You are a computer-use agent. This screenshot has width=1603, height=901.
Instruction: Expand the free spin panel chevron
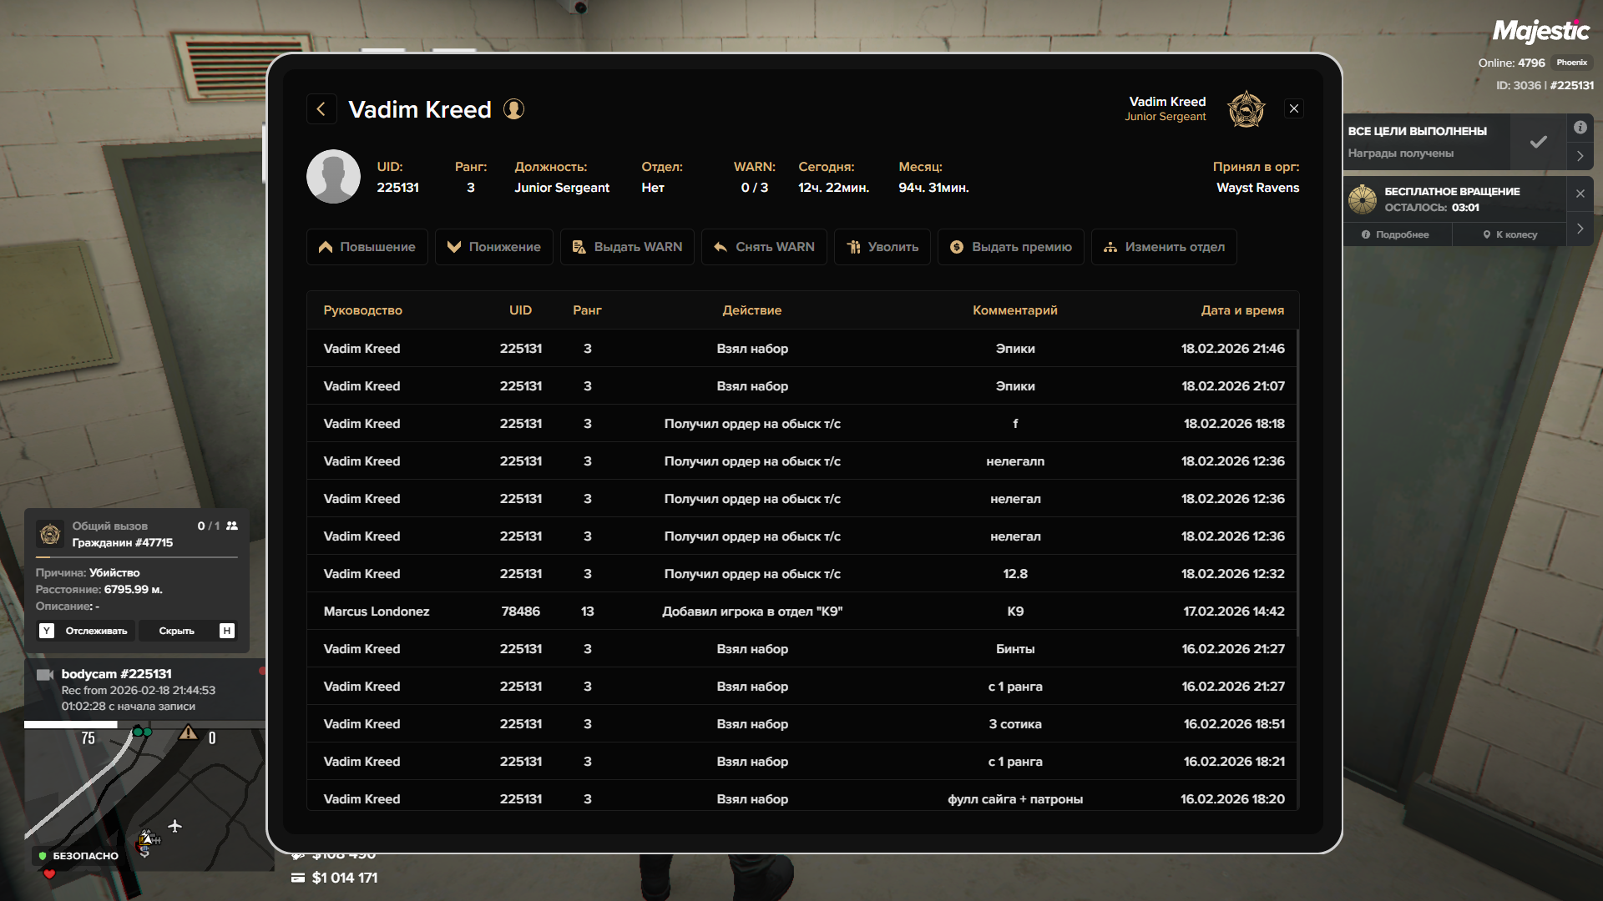(x=1580, y=229)
